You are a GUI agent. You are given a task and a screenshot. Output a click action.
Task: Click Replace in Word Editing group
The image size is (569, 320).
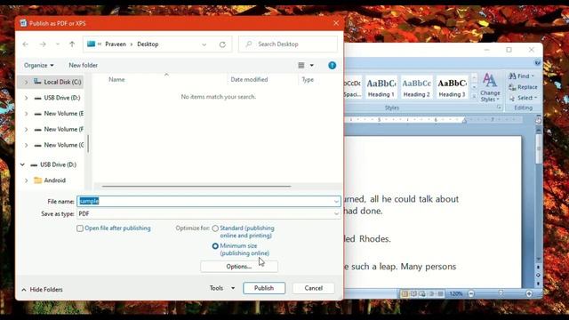coord(523,87)
